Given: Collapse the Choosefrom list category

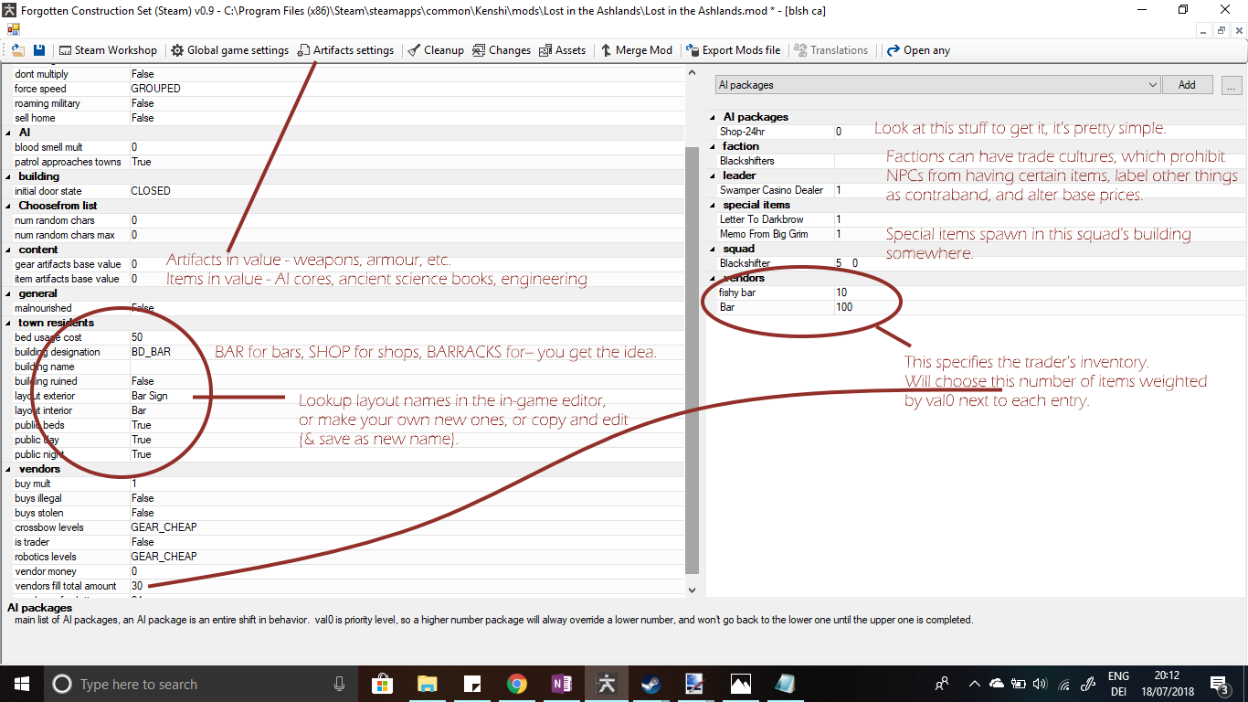Looking at the screenshot, I should pyautogui.click(x=8, y=206).
